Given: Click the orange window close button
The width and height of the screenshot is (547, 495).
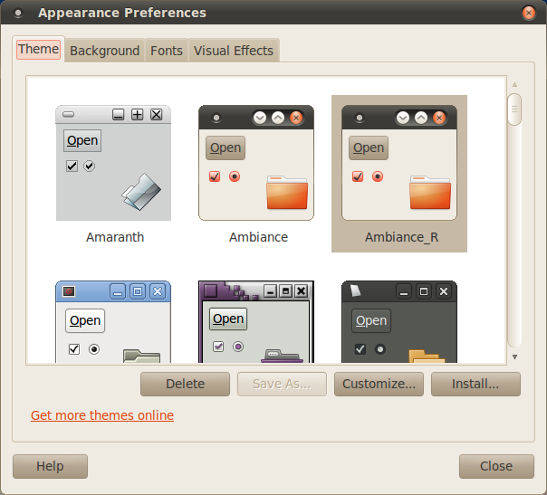Looking at the screenshot, I should pos(529,13).
